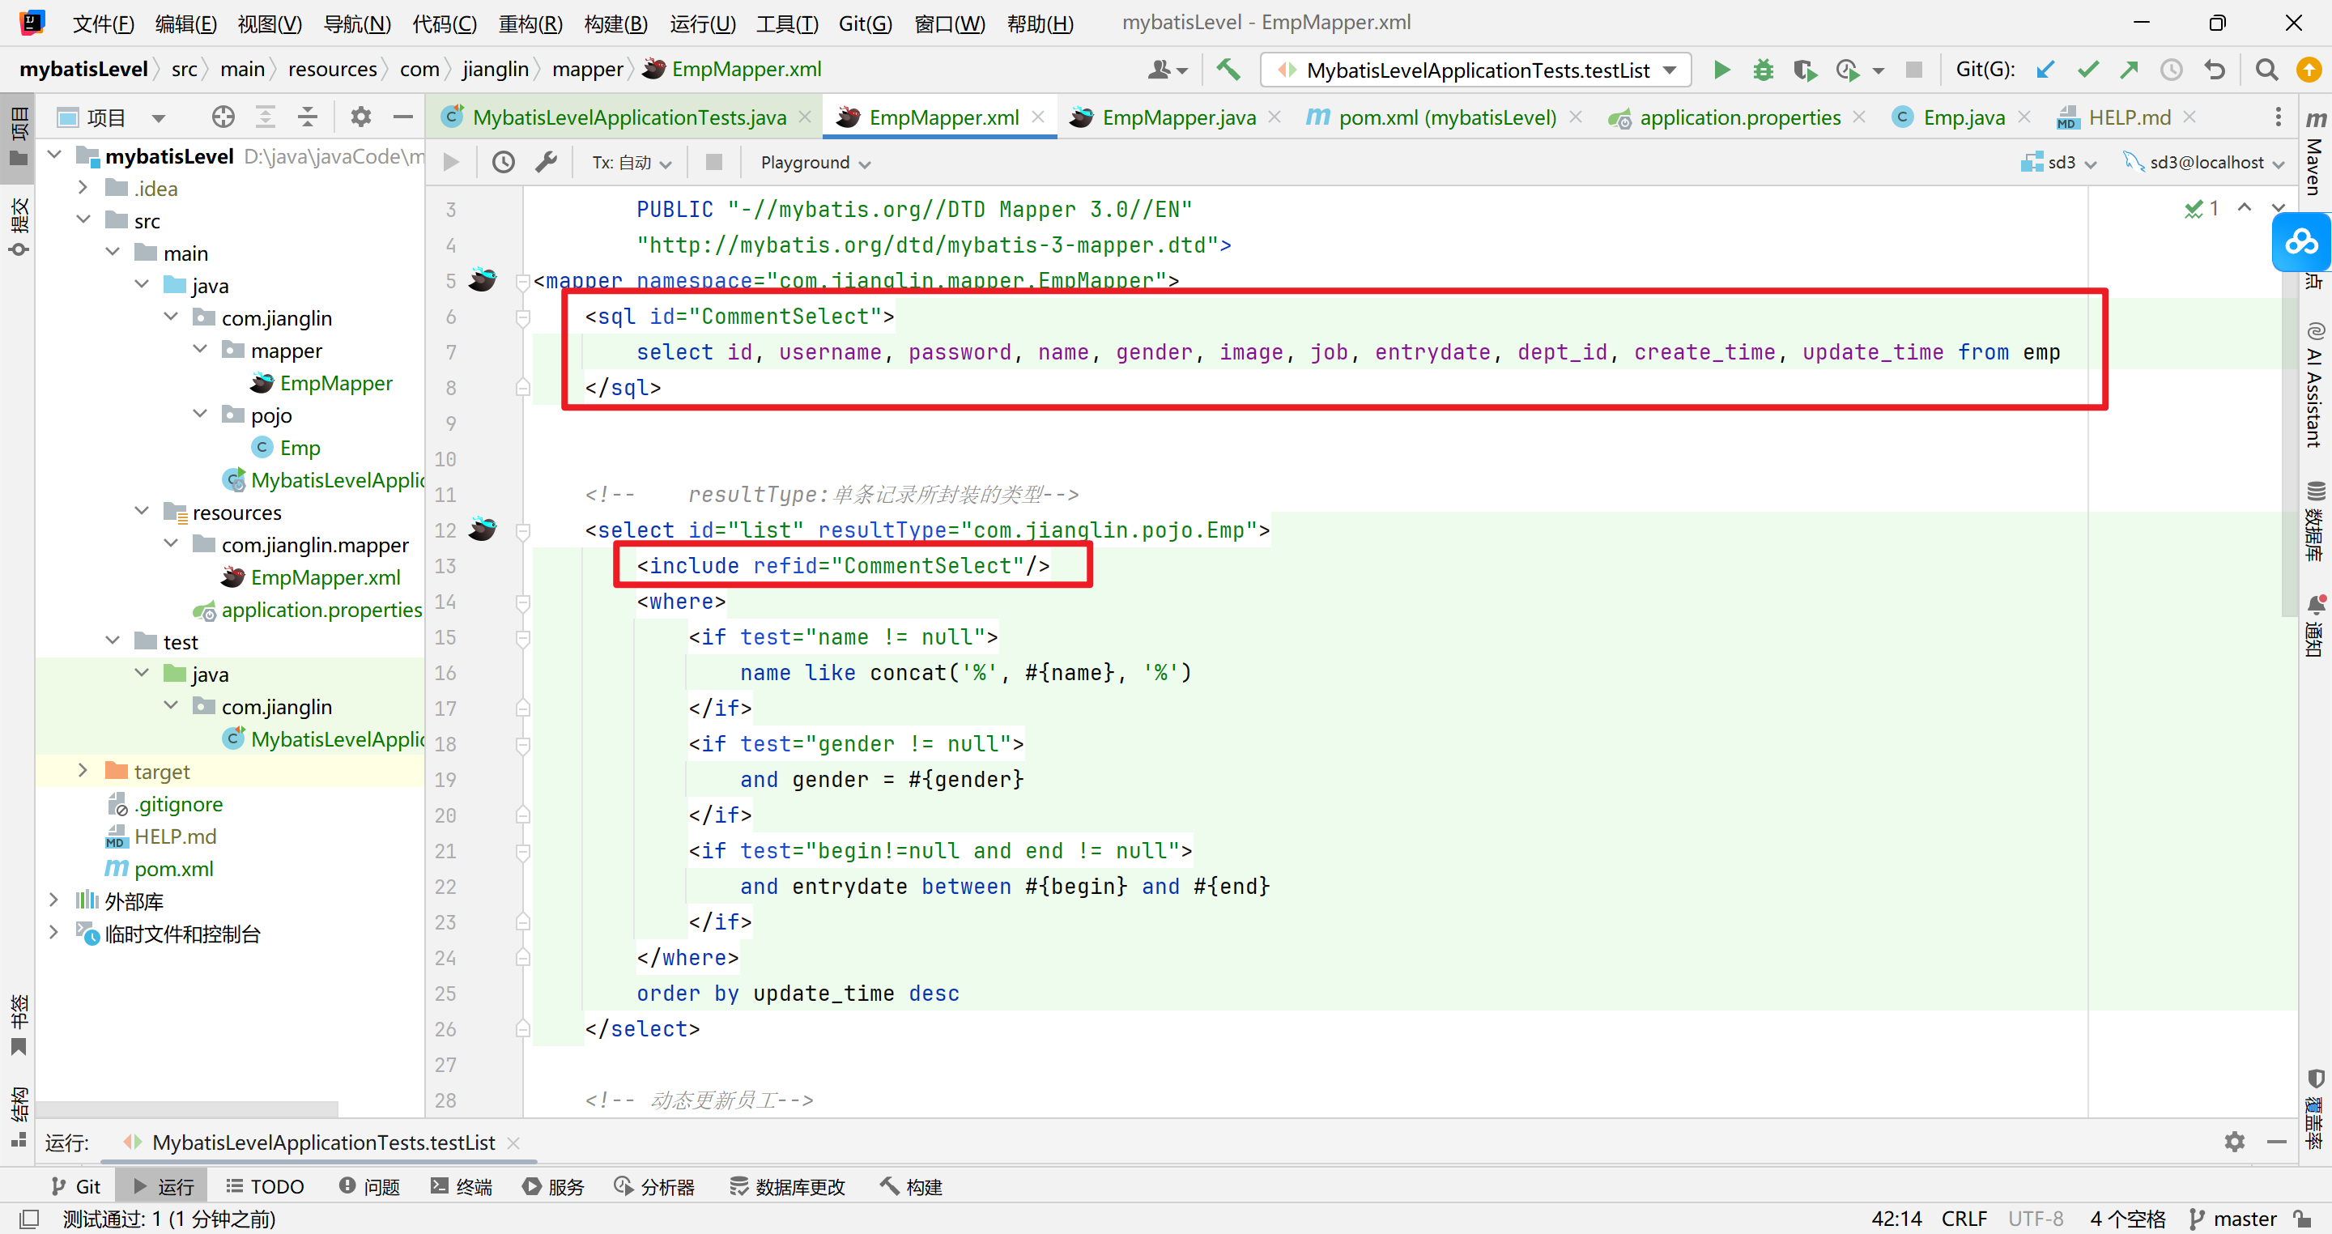This screenshot has width=2332, height=1234.
Task: Open the 终端 terminal tool window
Action: [462, 1186]
